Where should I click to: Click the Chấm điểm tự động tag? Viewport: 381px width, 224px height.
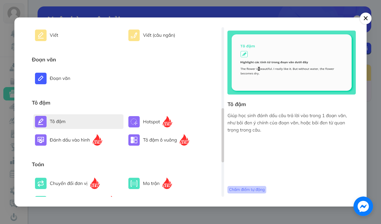click(x=247, y=190)
